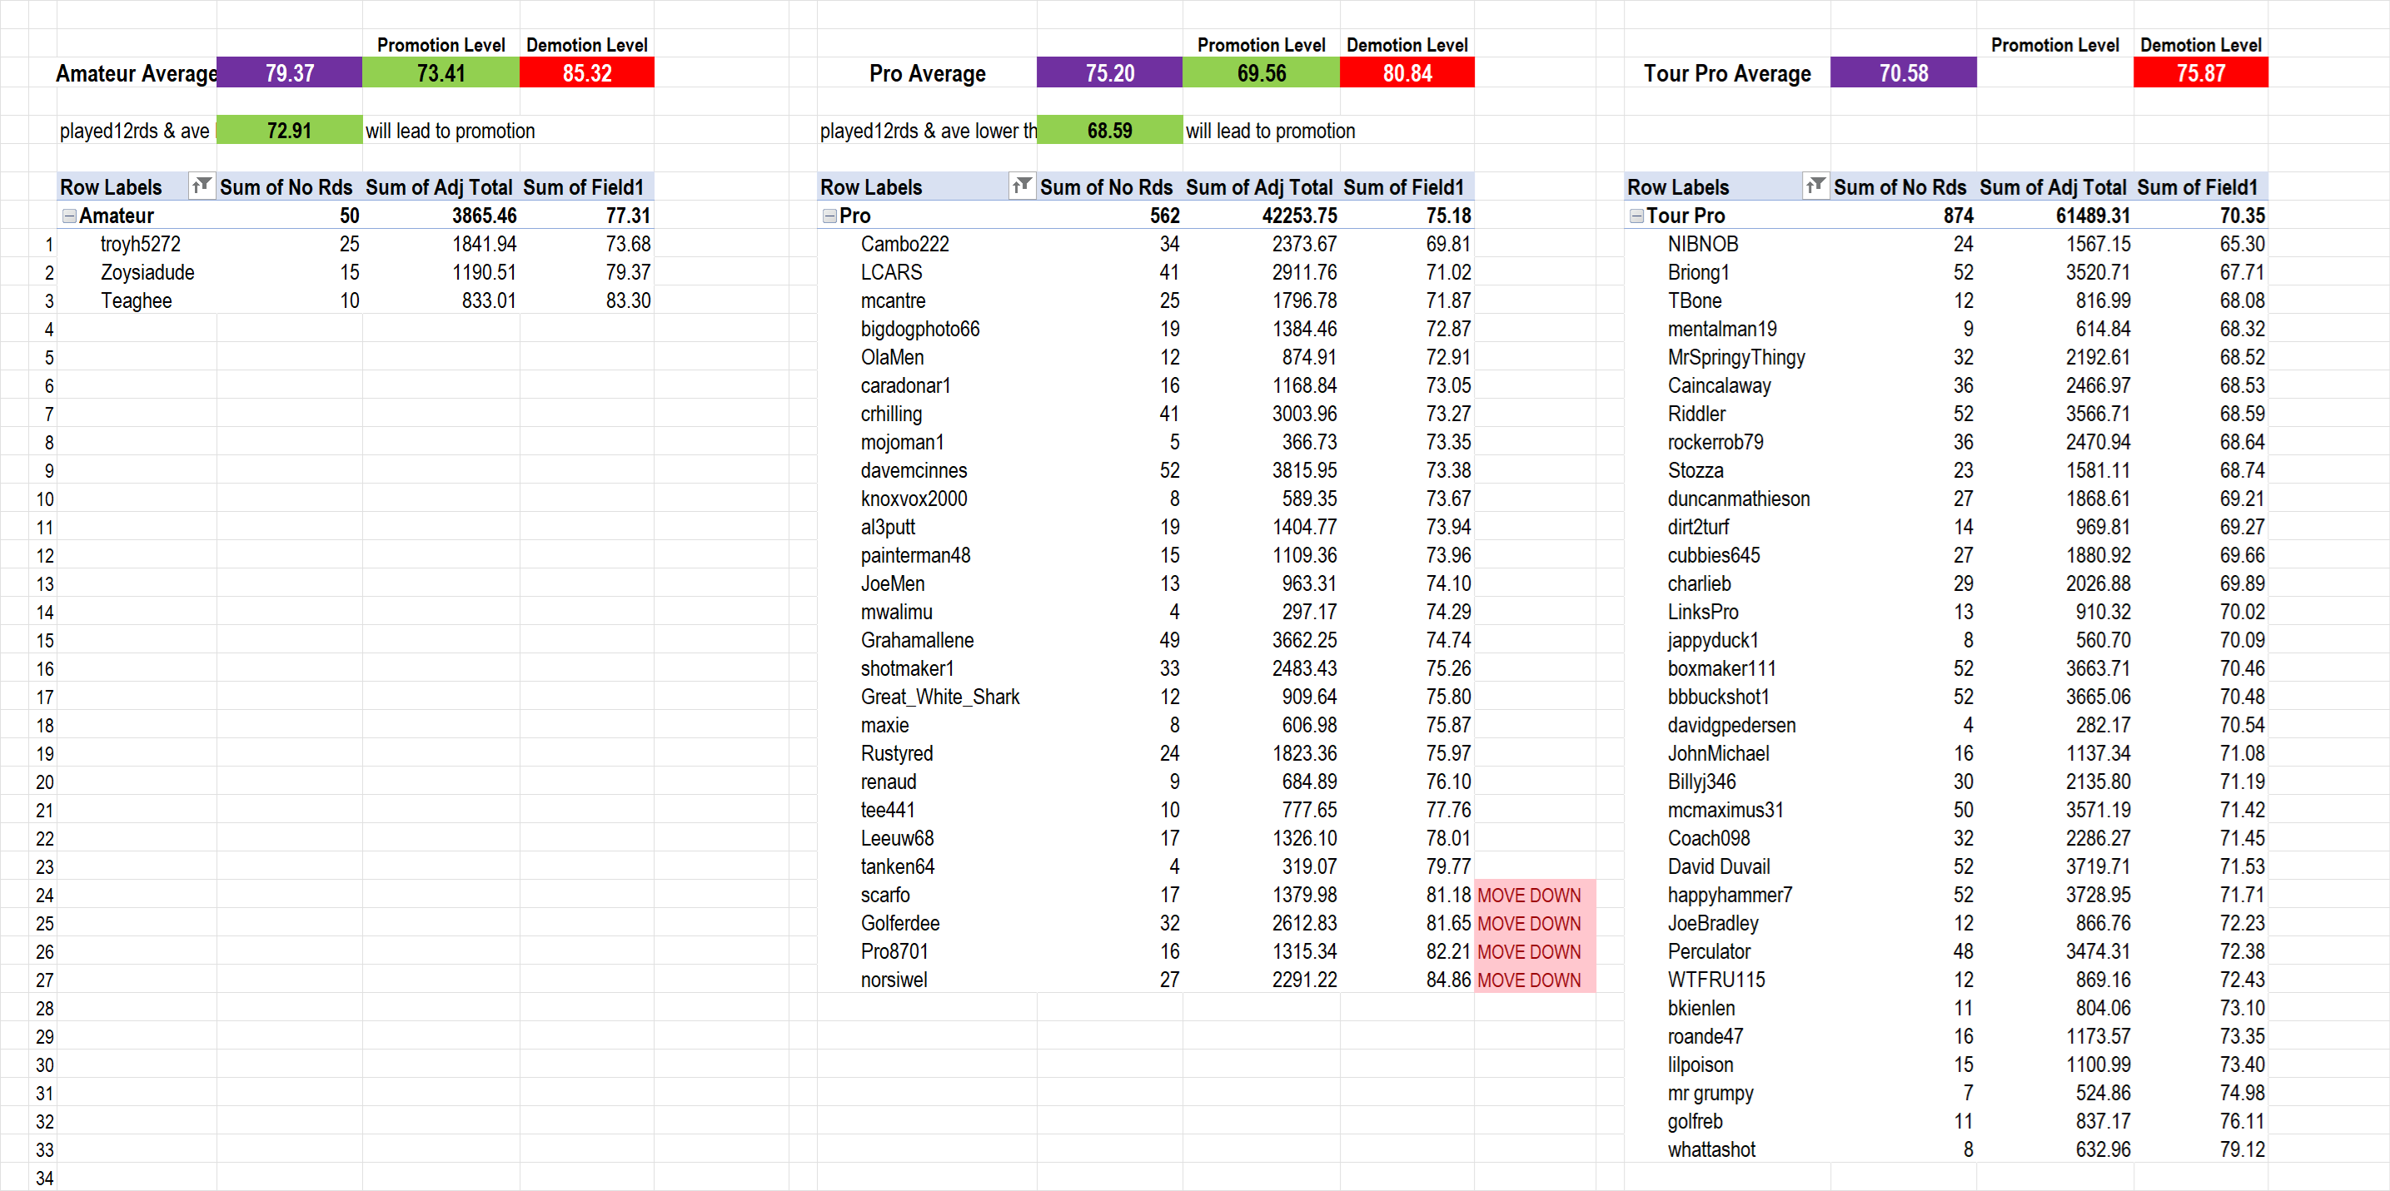Open Amateur table Row Labels filter button

(x=202, y=186)
